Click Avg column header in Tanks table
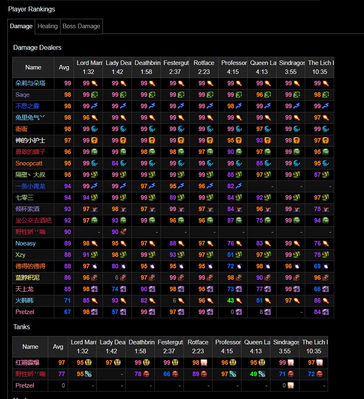 [58, 347]
